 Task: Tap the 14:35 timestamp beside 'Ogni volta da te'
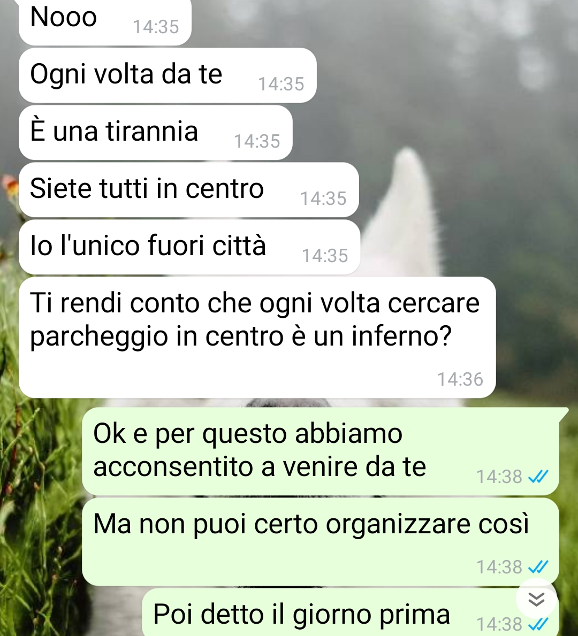tap(282, 85)
